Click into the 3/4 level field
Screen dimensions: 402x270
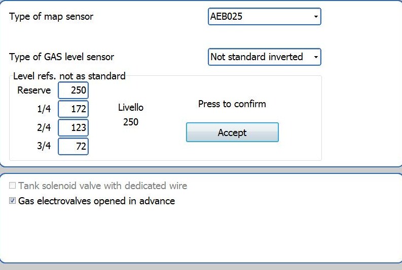tap(74, 147)
